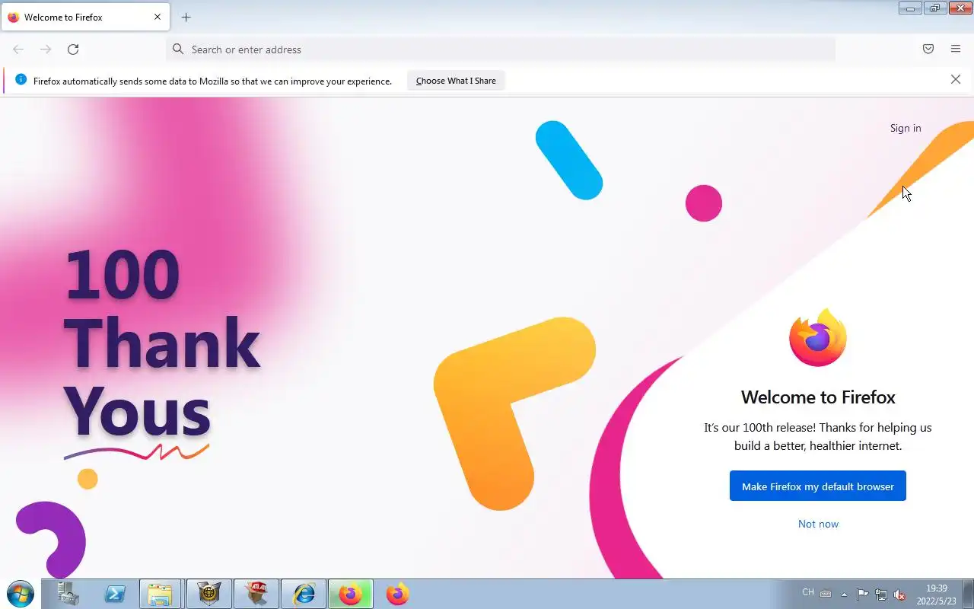Click the Firefox logo above the welcome heading
The height and width of the screenshot is (609, 974).
[818, 337]
